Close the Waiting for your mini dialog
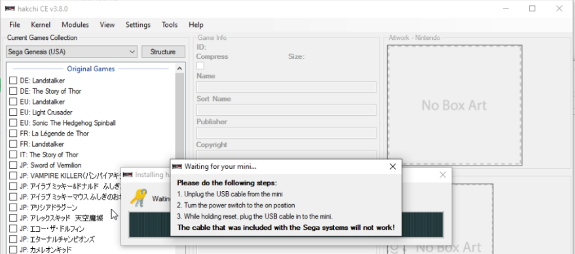The width and height of the screenshot is (575, 254). (x=393, y=167)
